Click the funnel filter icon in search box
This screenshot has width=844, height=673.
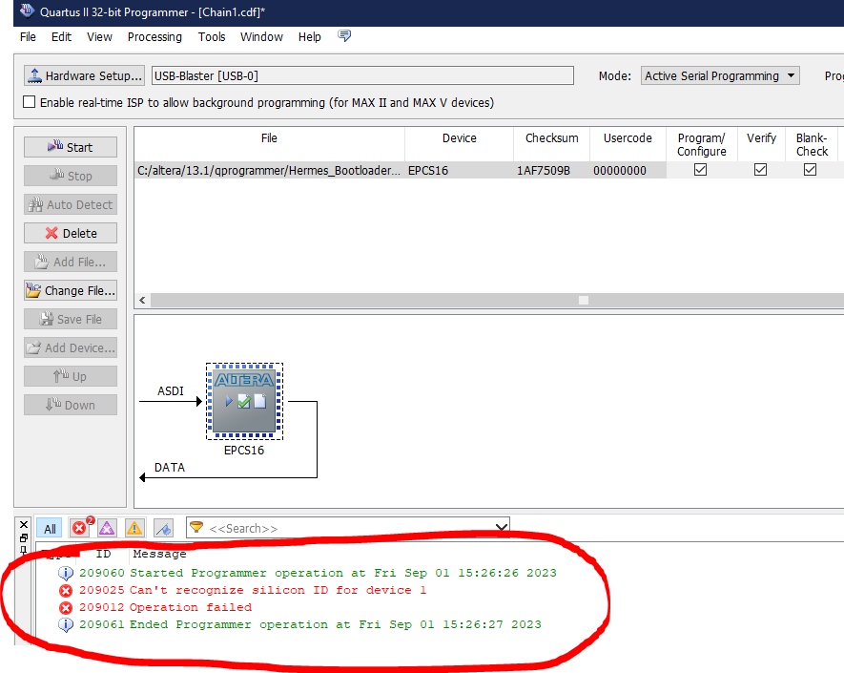[x=196, y=527]
